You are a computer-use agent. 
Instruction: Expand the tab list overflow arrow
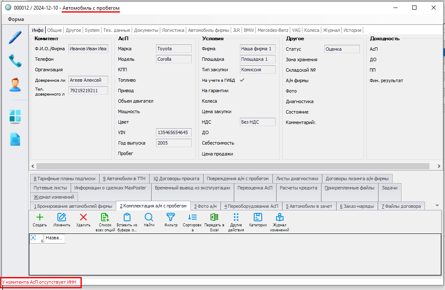(x=437, y=205)
